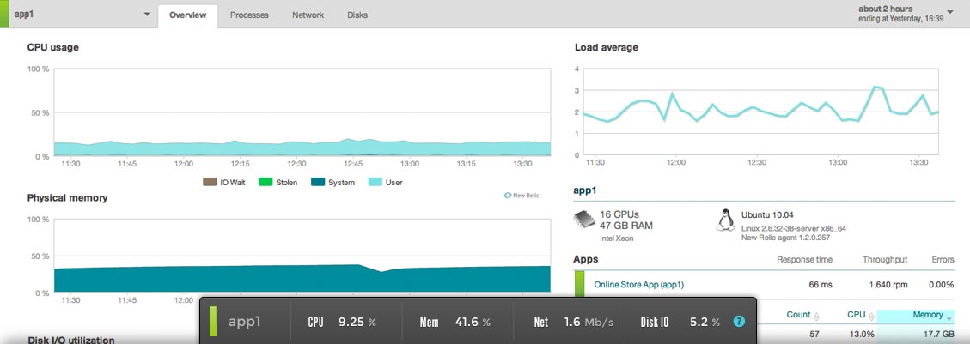Click the 13.0% CPU cell
Screen dimensions: 970x344
pos(861,335)
